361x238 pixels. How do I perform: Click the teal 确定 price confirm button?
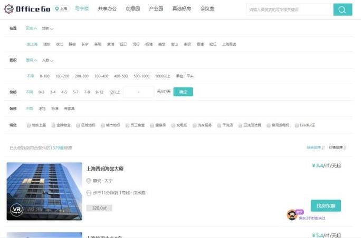pyautogui.click(x=183, y=92)
